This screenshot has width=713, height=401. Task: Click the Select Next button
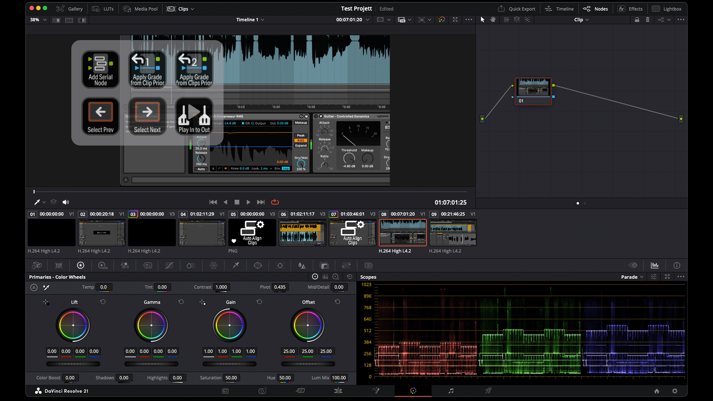click(x=147, y=116)
